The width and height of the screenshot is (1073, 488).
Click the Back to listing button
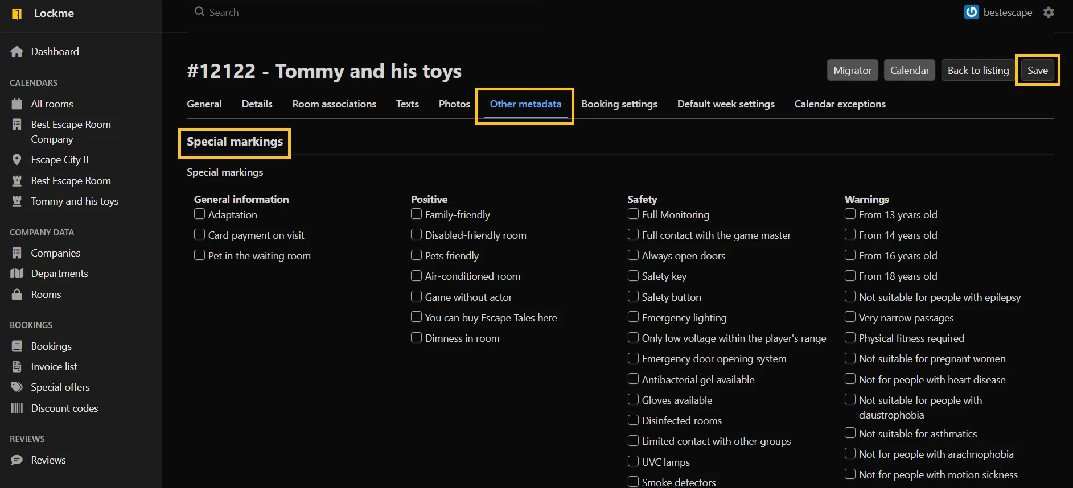977,71
